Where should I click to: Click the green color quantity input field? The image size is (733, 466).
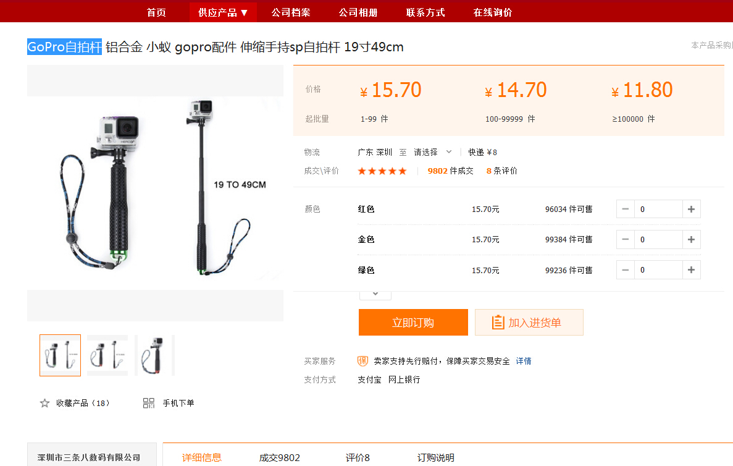pyautogui.click(x=658, y=270)
